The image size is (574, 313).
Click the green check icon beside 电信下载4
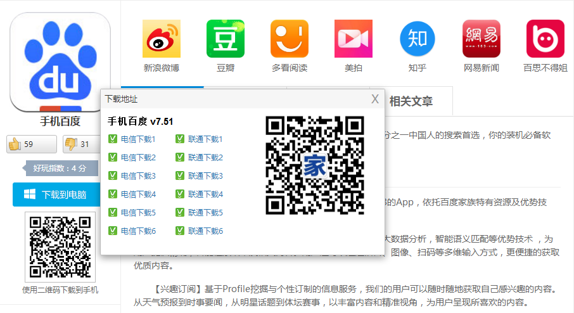tap(113, 194)
